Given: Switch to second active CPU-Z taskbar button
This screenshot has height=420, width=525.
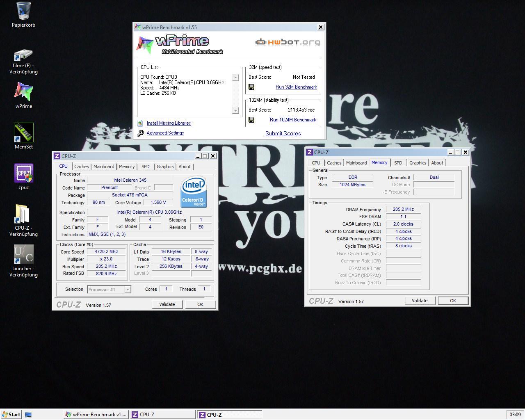Looking at the screenshot, I should point(230,415).
